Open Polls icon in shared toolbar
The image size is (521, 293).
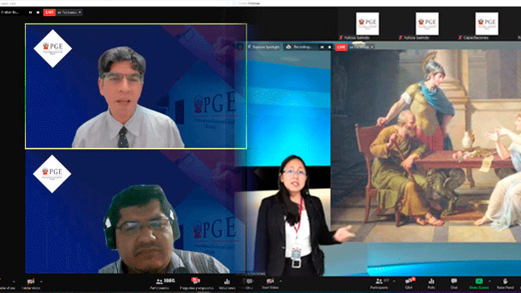tap(431, 283)
